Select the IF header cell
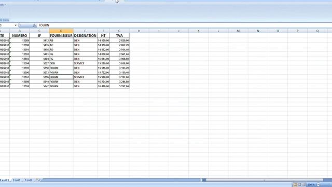 point(39,36)
